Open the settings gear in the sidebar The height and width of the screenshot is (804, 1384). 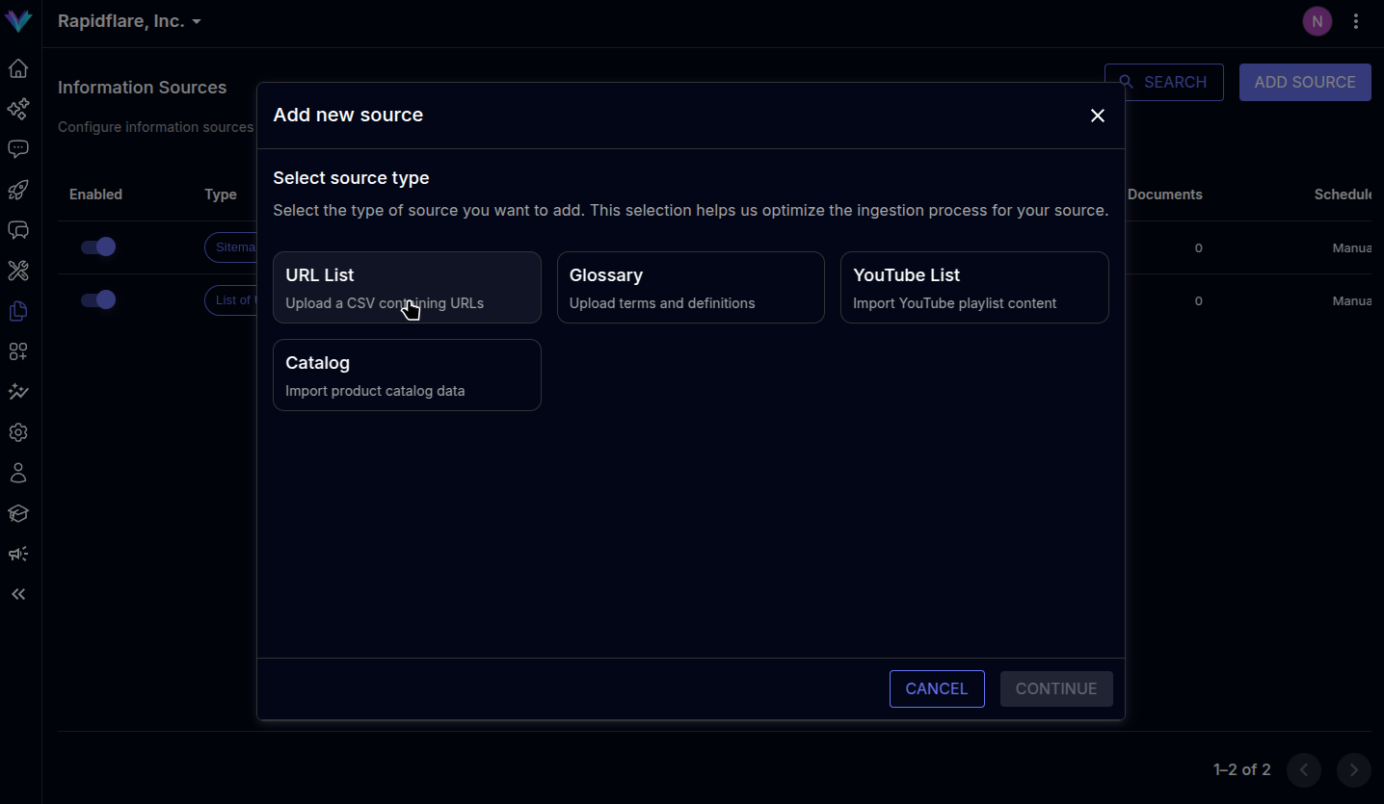click(x=17, y=432)
